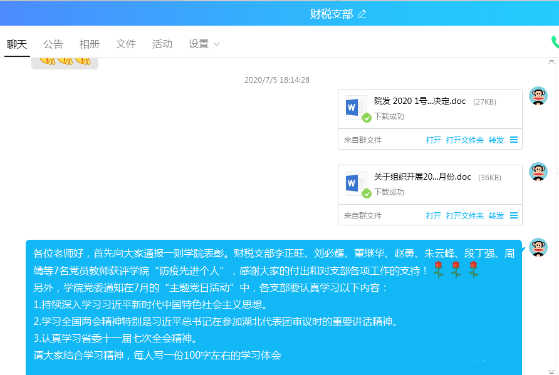Forward the 院发 2020 file with 转发
The height and width of the screenshot is (375, 559).
pyautogui.click(x=496, y=140)
